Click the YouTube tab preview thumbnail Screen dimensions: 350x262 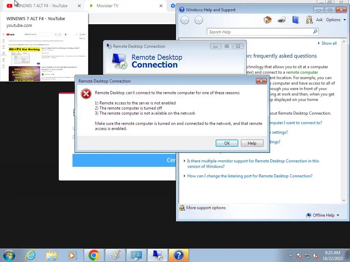click(x=44, y=57)
